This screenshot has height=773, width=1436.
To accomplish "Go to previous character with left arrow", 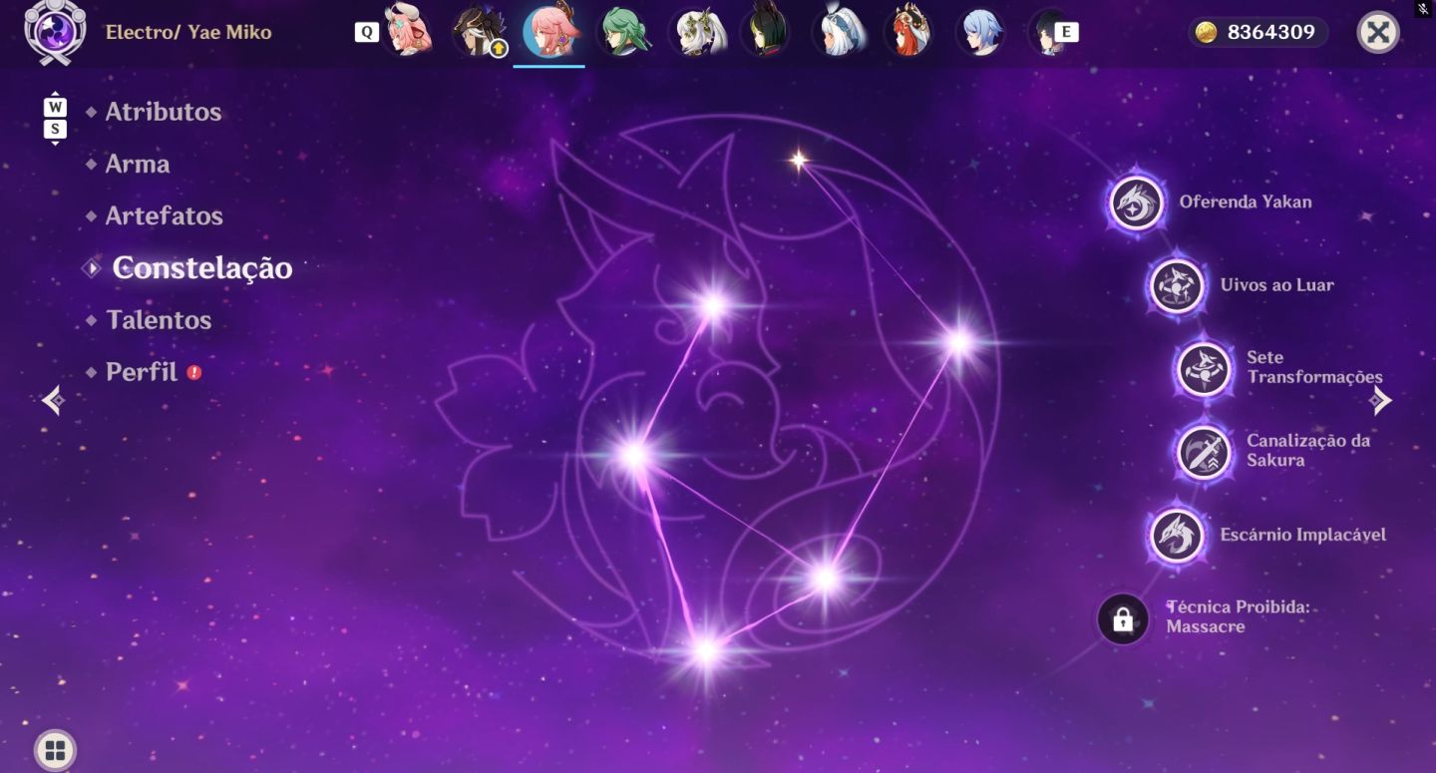I will coord(53,400).
